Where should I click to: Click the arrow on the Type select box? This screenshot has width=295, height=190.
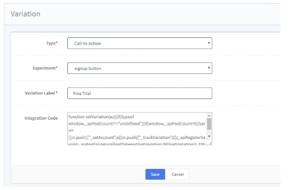208,44
